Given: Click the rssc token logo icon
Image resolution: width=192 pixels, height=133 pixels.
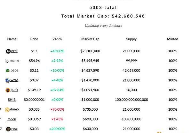Looking at the screenshot, I should point(8,129).
